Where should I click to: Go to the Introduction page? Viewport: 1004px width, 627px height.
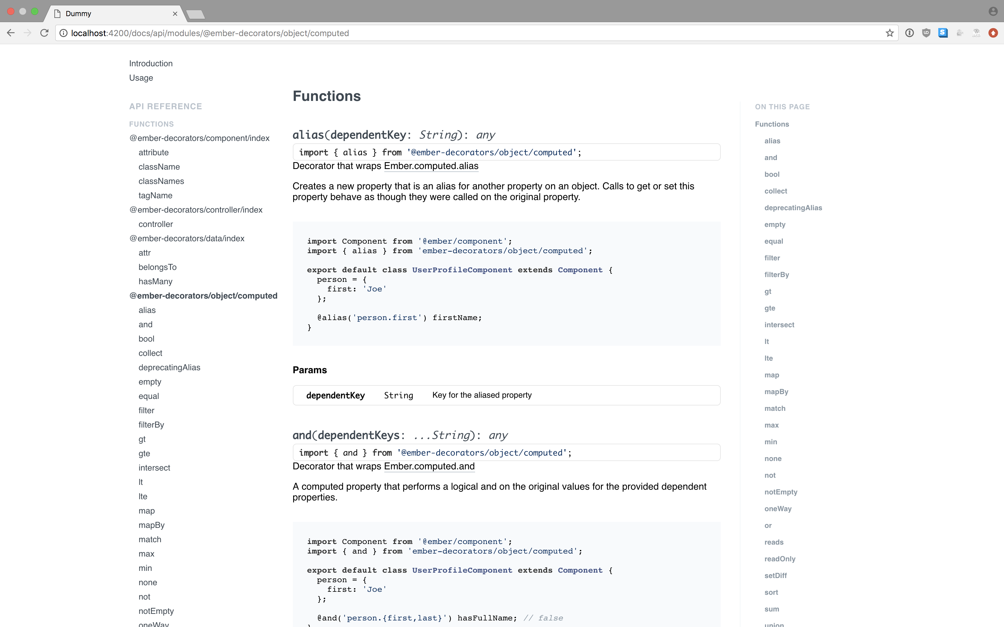151,63
